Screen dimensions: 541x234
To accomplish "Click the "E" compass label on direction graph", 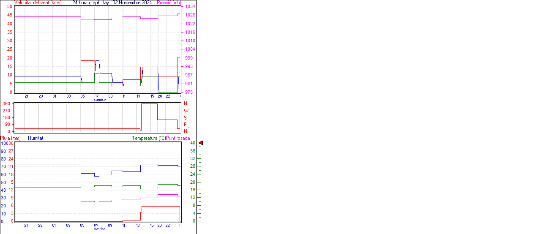I will [186, 125].
